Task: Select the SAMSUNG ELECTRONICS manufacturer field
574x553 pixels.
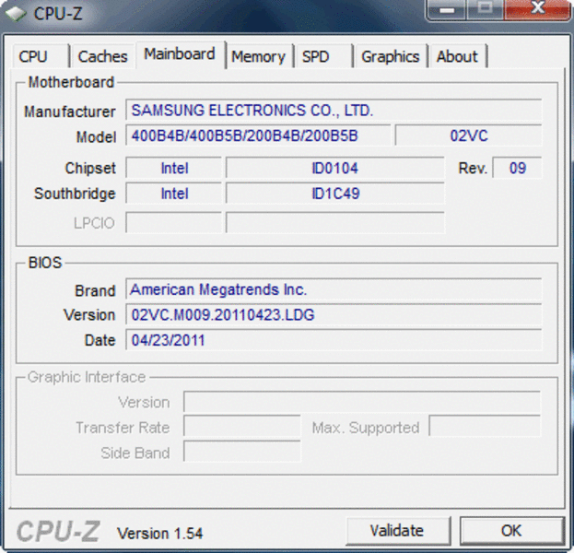Action: [334, 110]
